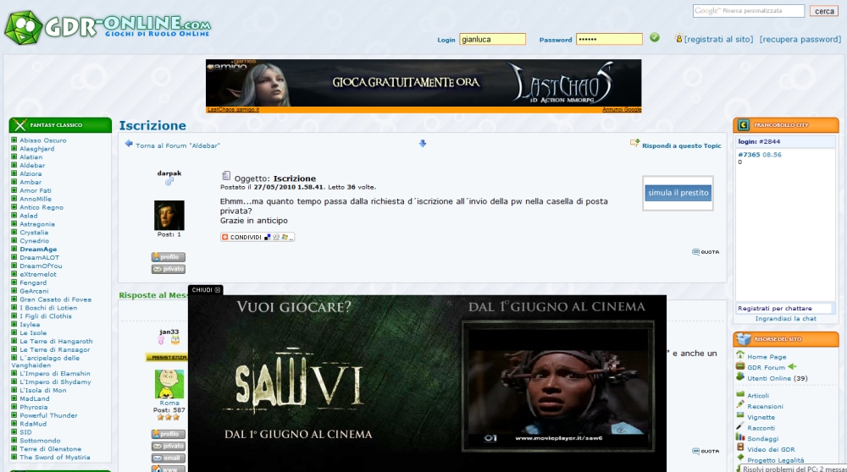Screen dimensions: 847x472
Task: Click the CONDIVIDI share button
Action: [x=257, y=237]
